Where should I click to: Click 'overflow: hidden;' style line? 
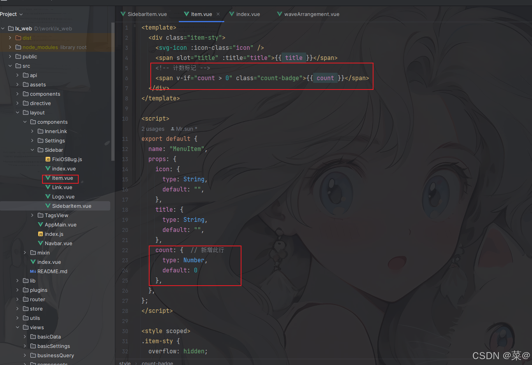pos(178,351)
